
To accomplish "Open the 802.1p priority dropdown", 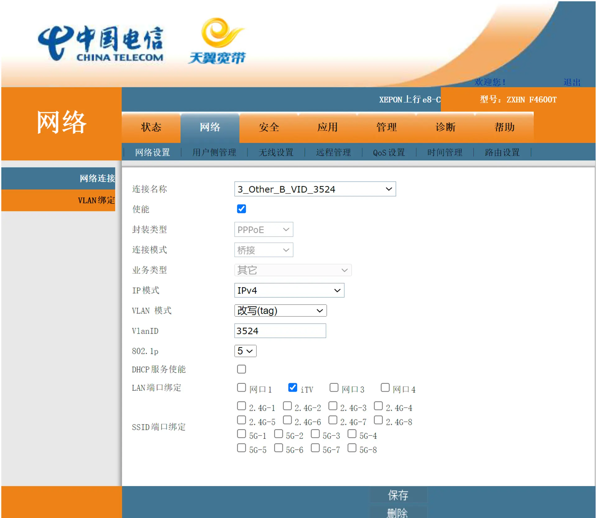I will point(245,351).
